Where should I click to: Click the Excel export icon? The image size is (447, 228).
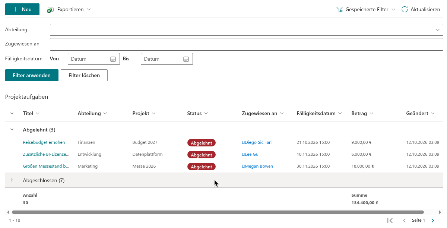51,10
